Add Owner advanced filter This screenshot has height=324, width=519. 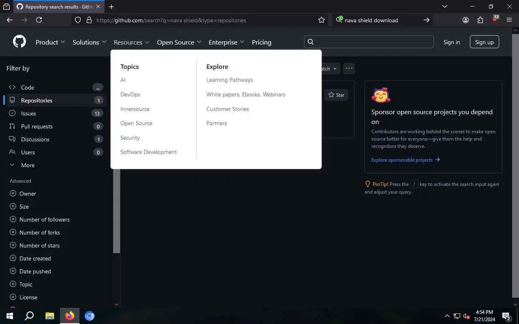tap(23, 194)
